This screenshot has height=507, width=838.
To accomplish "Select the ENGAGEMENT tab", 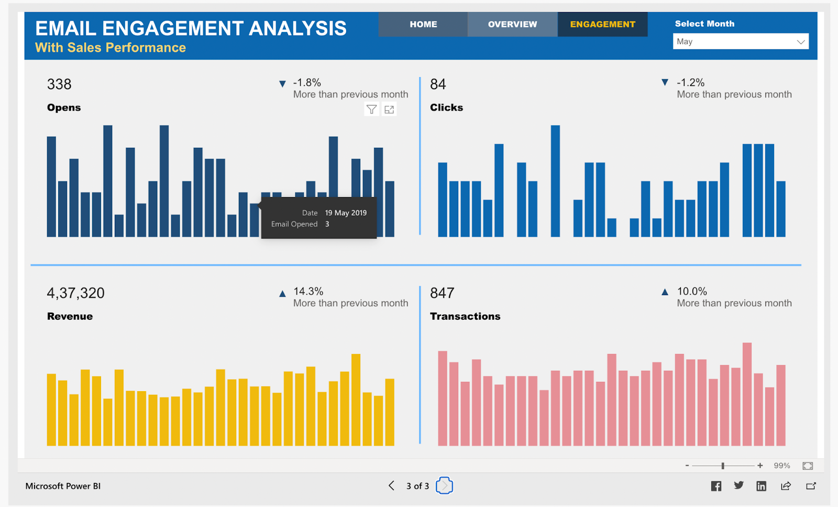I will pyautogui.click(x=602, y=24).
